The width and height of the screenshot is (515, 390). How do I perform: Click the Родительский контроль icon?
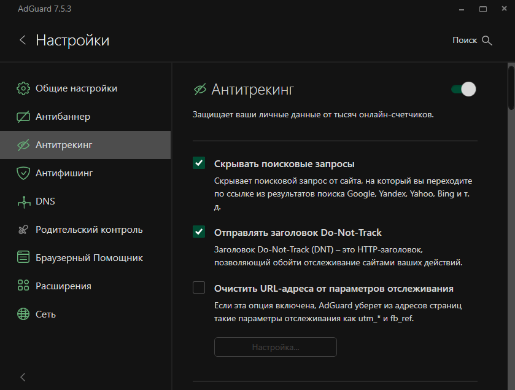click(x=23, y=230)
